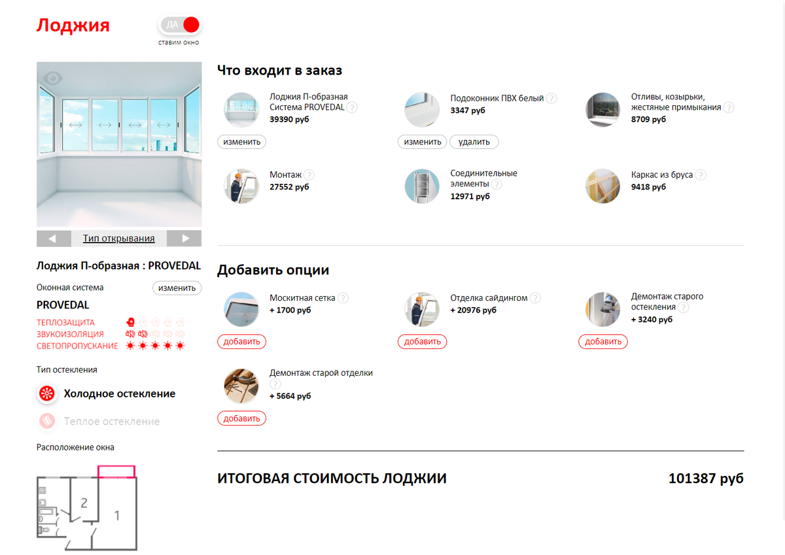Add Отделка сайдингом with добавить button

422,341
